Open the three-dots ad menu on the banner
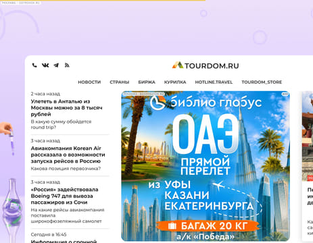This screenshot has width=313, height=243. tap(285, 94)
